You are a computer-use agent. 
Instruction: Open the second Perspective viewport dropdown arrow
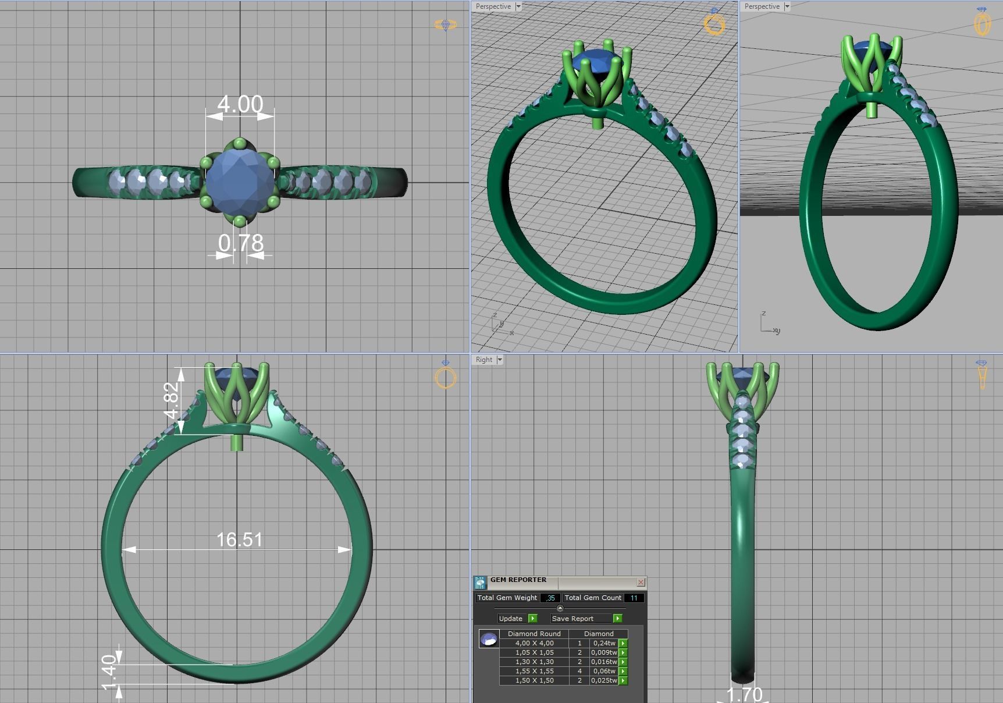click(787, 6)
